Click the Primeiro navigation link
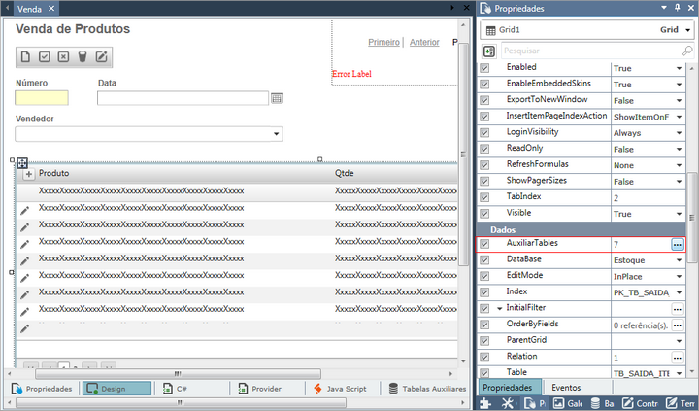Screen dimensions: 699x411 point(384,43)
